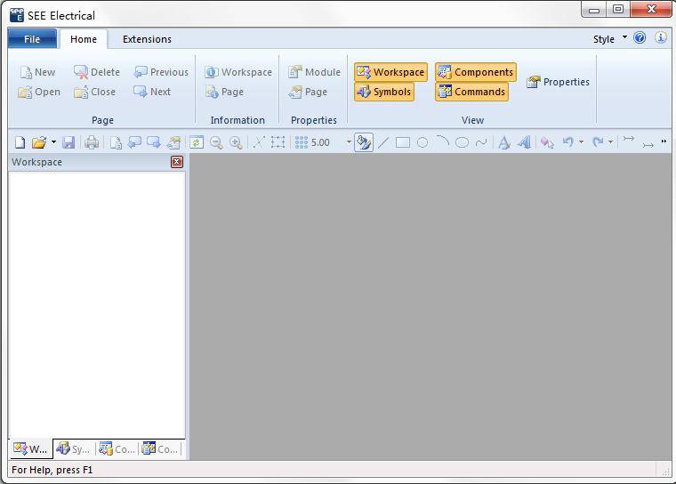Click the New page button

pyautogui.click(x=37, y=72)
